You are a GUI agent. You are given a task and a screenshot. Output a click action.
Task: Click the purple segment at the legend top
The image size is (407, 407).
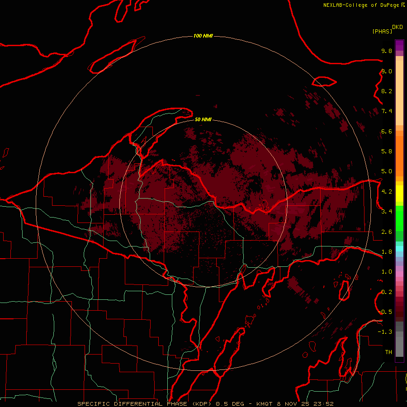(x=399, y=45)
